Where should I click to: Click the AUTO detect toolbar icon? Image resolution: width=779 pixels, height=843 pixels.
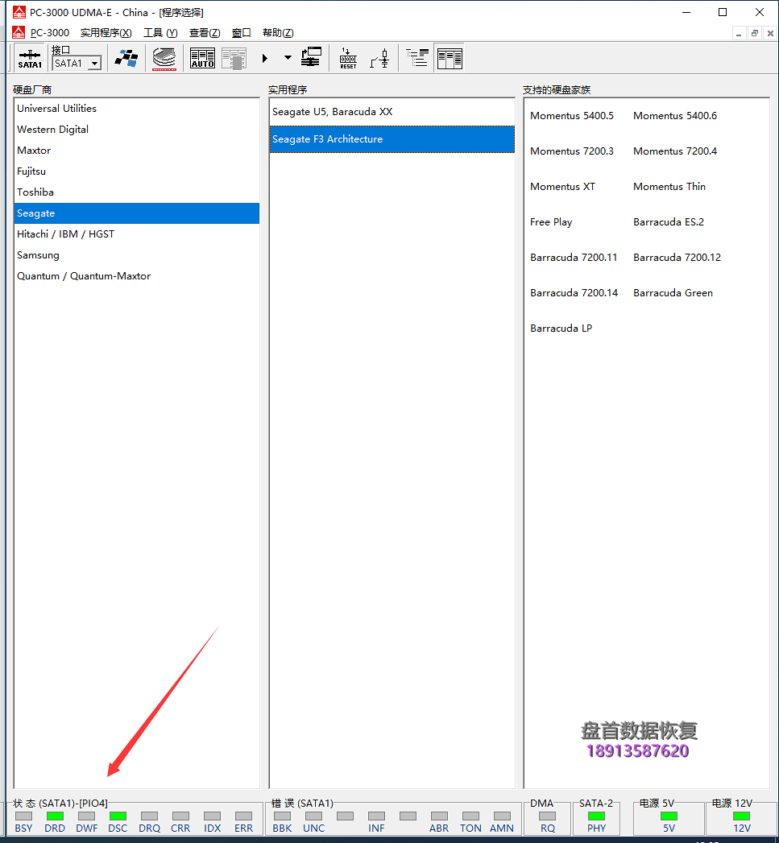tap(202, 58)
